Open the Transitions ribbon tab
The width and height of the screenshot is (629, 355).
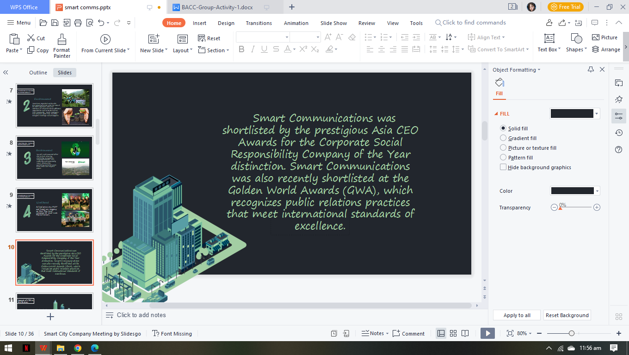[259, 23]
